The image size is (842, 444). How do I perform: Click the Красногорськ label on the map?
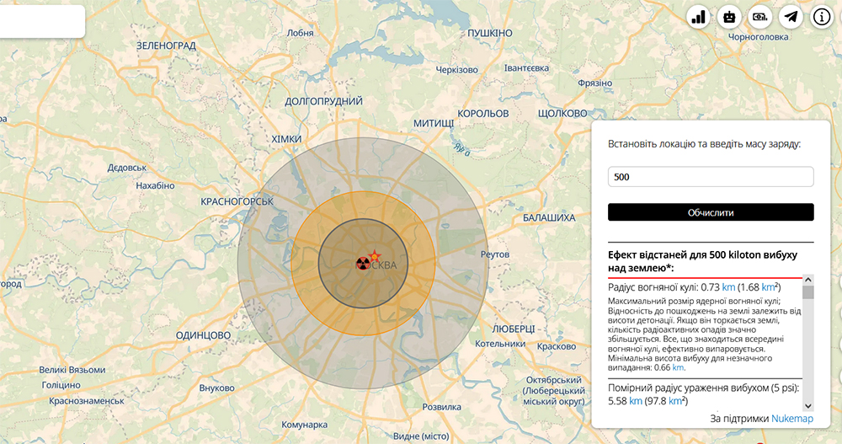[237, 201]
